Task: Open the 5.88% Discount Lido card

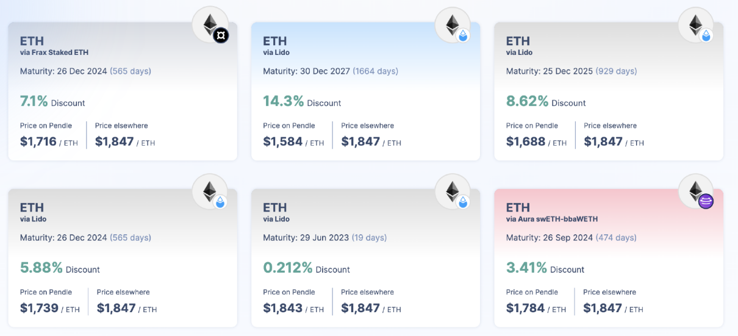Action: (x=122, y=257)
